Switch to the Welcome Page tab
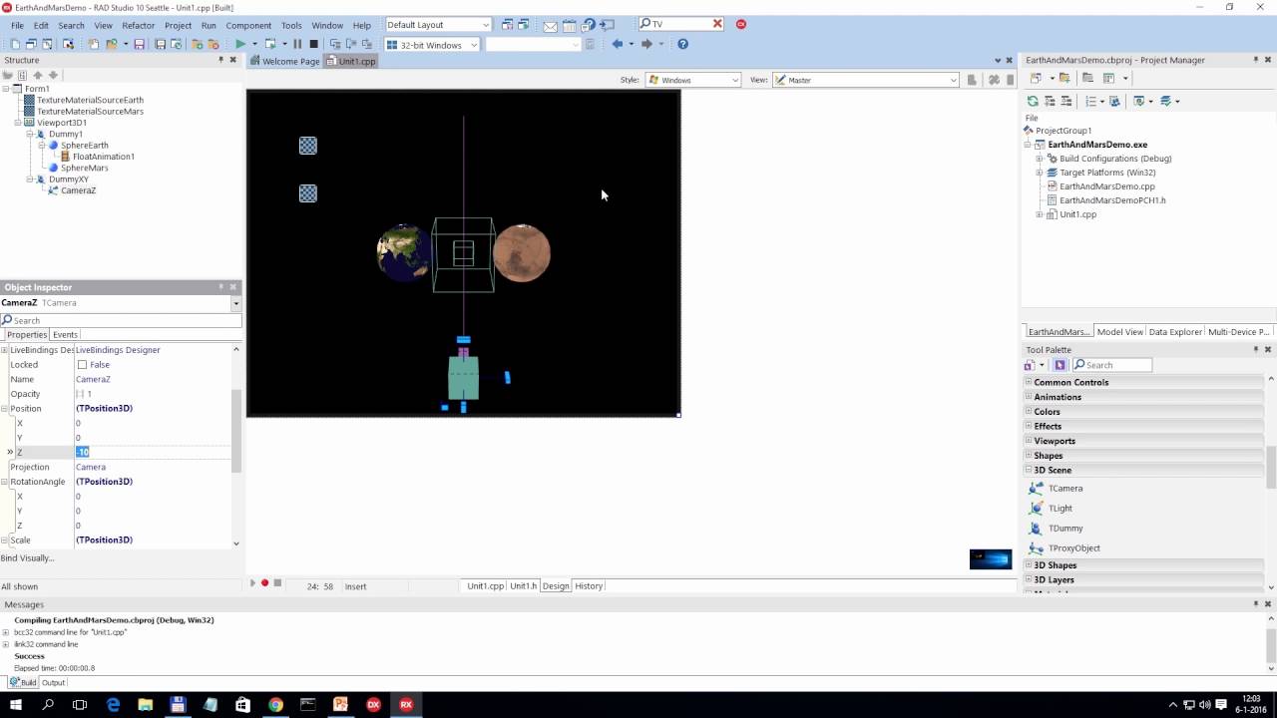 tap(285, 61)
